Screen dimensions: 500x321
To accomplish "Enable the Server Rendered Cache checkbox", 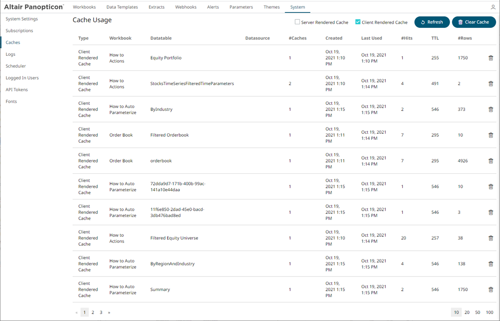I will [x=297, y=22].
